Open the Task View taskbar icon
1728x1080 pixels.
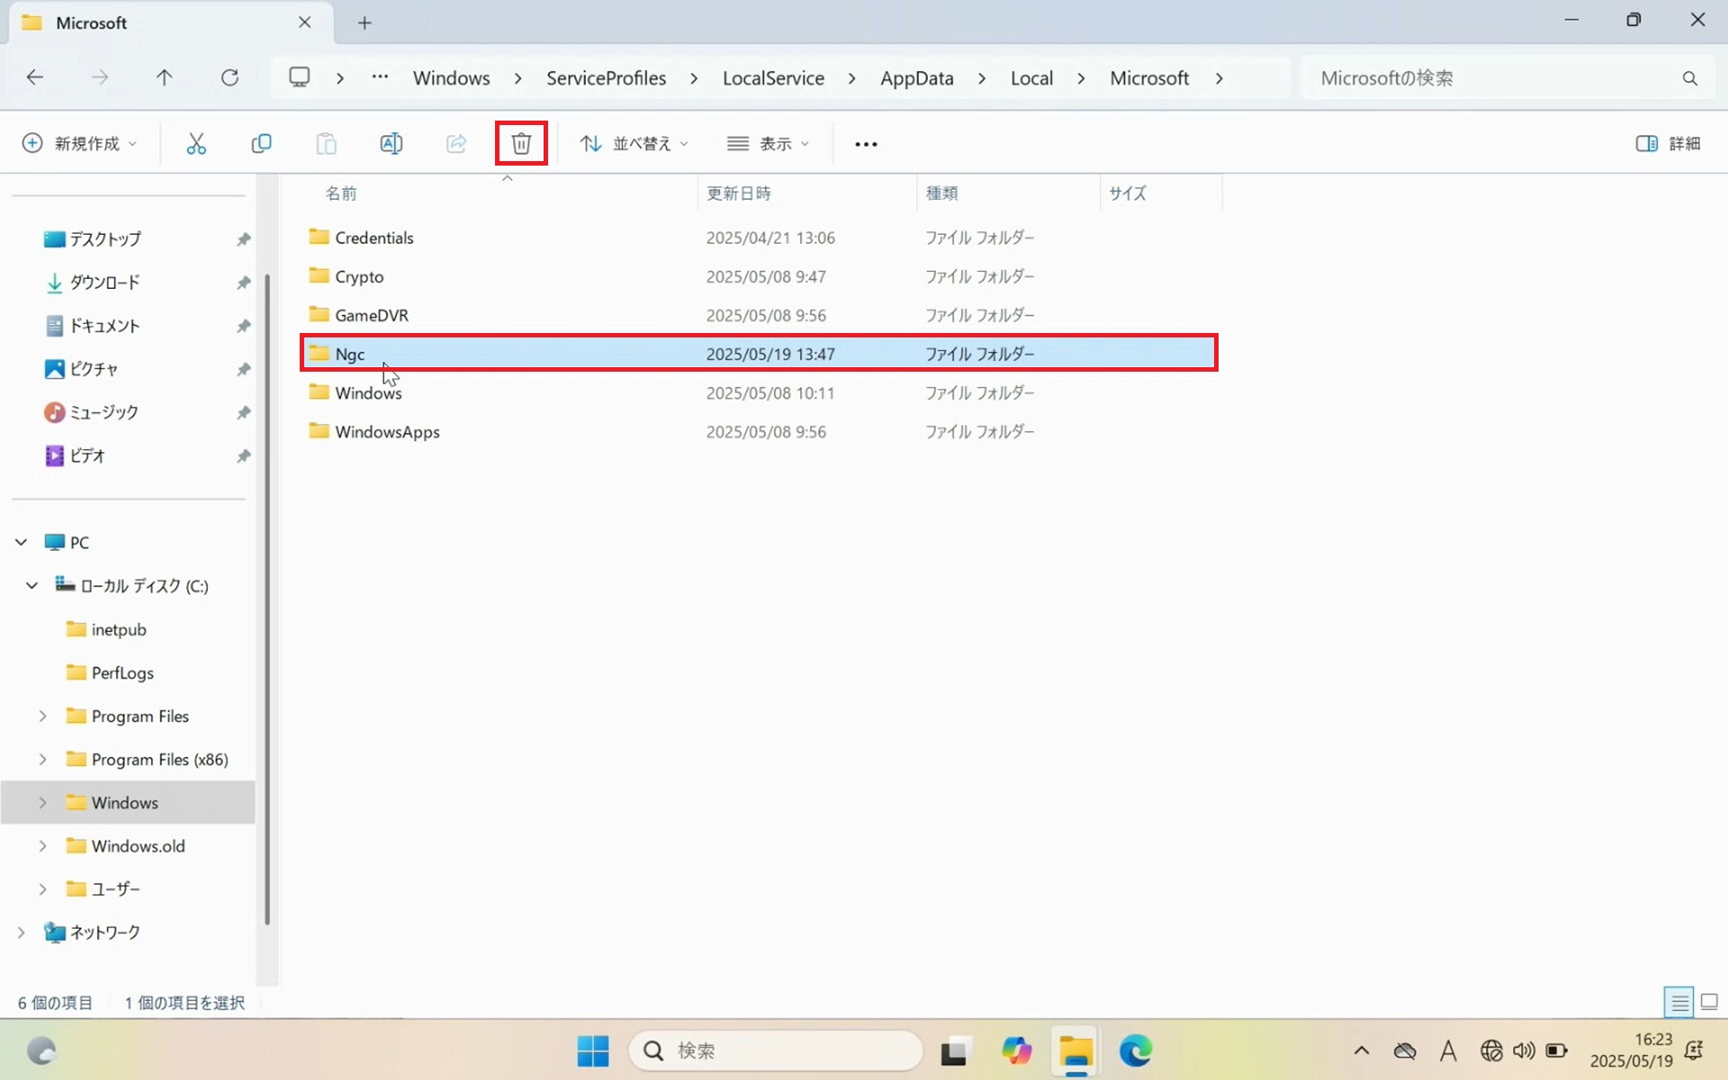(955, 1050)
